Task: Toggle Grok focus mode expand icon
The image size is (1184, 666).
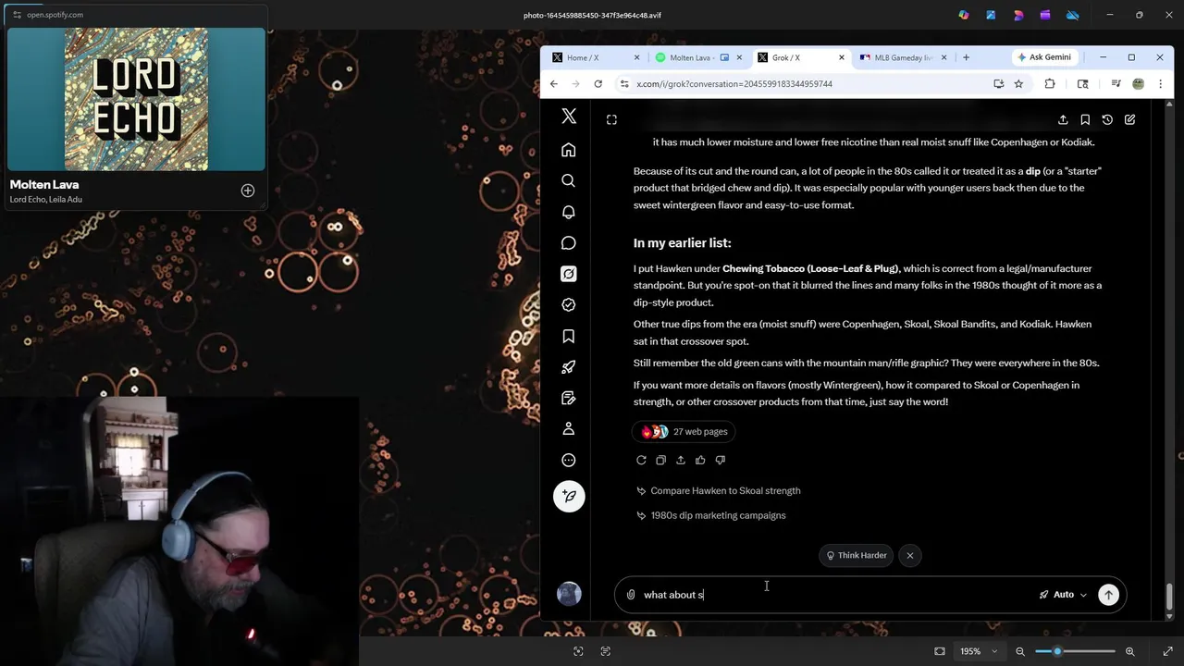Action: point(611,119)
